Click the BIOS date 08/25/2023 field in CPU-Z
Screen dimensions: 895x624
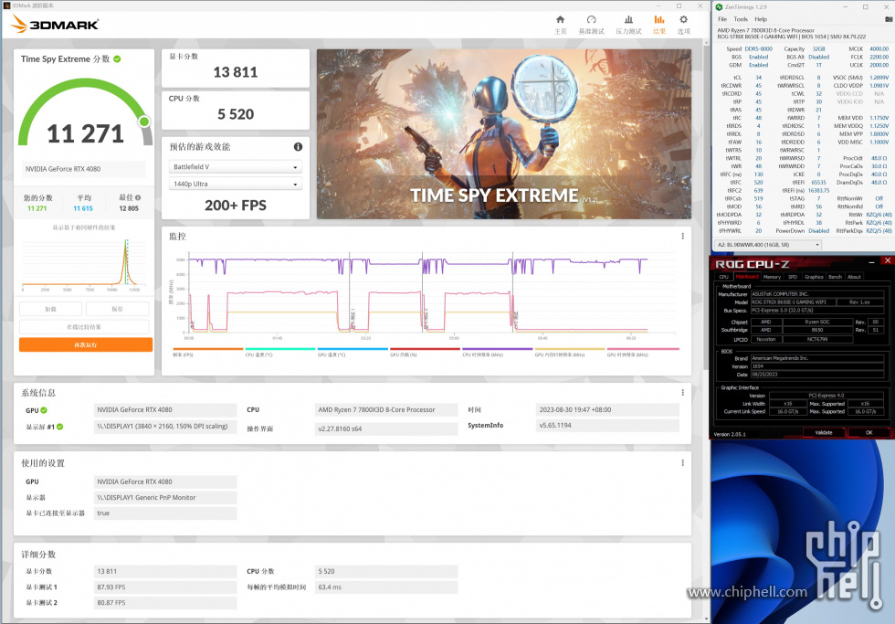(816, 375)
